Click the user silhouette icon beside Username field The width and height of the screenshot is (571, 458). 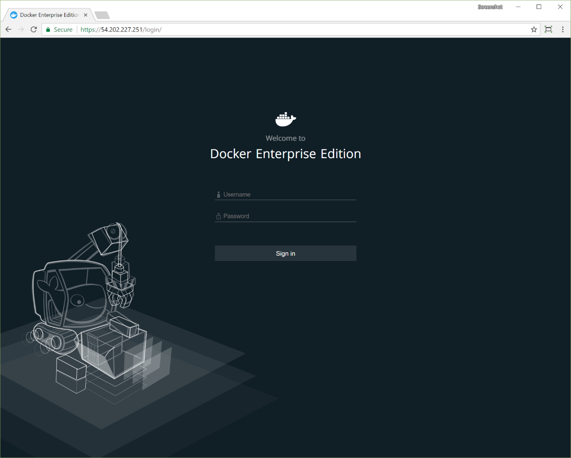coord(218,194)
